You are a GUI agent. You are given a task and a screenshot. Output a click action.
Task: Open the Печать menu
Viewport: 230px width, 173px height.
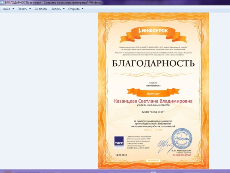22,9
